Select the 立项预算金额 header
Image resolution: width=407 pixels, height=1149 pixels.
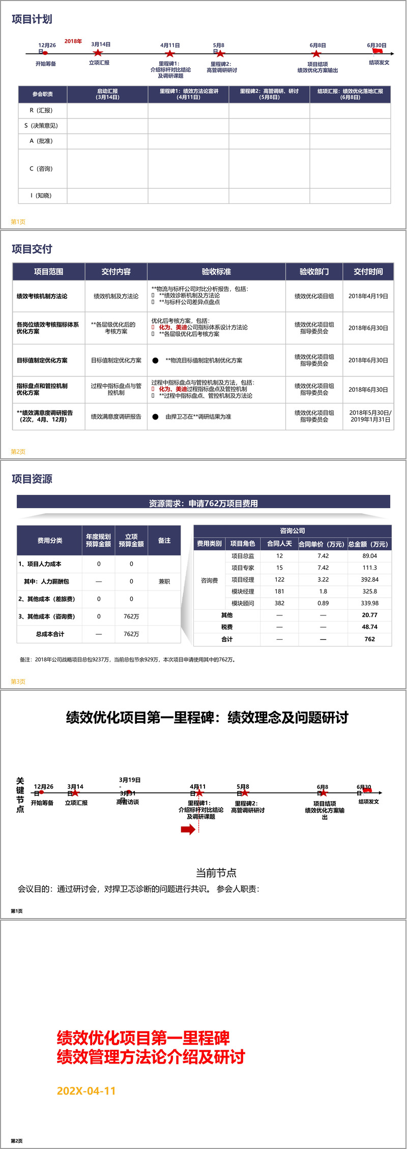pos(131,541)
